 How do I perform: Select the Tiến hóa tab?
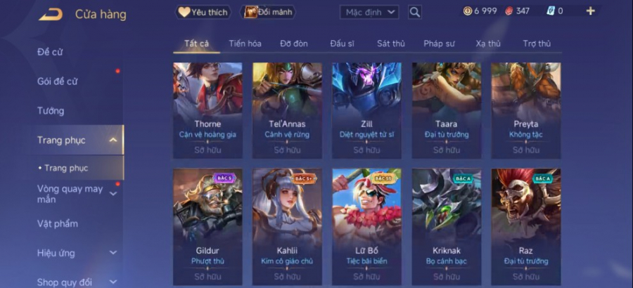point(245,44)
